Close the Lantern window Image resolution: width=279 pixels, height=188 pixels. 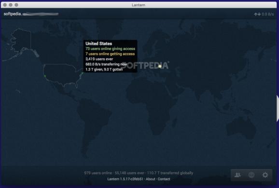[x=5, y=5]
